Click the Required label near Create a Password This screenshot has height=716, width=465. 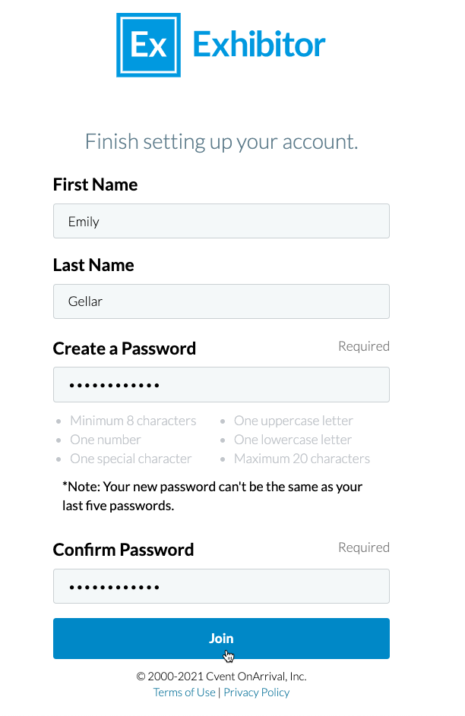[x=364, y=345]
